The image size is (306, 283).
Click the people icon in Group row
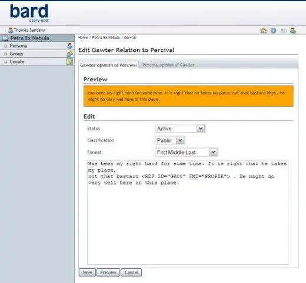[69, 54]
